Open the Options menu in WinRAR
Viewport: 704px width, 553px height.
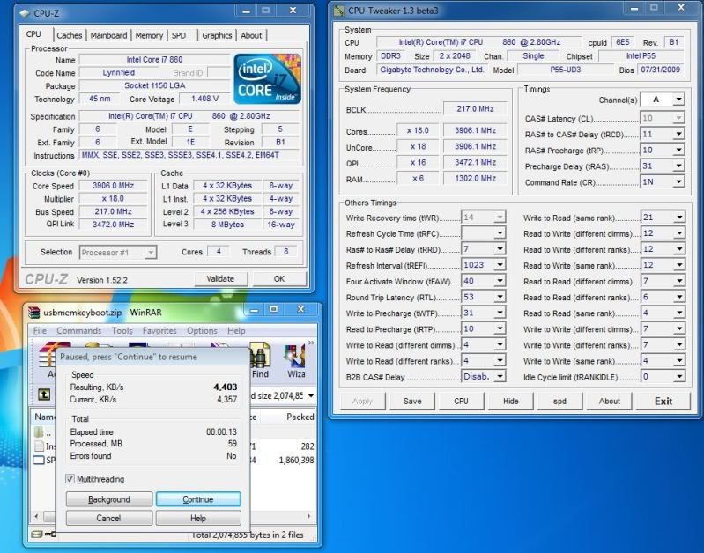pos(202,331)
